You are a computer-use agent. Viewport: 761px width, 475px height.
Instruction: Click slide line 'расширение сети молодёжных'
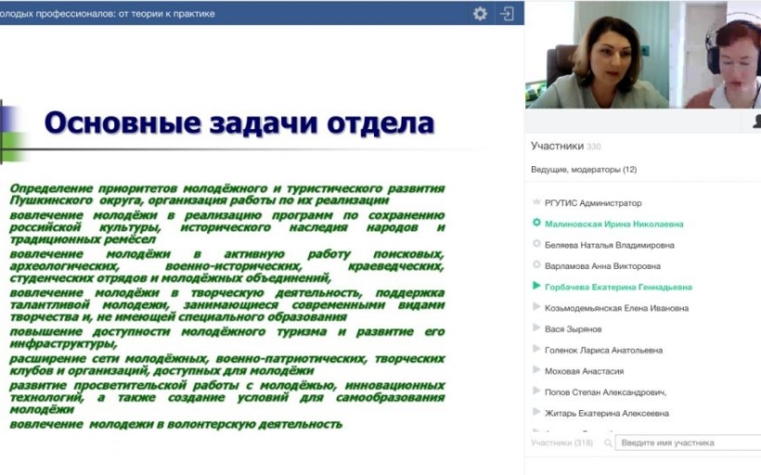227,365
